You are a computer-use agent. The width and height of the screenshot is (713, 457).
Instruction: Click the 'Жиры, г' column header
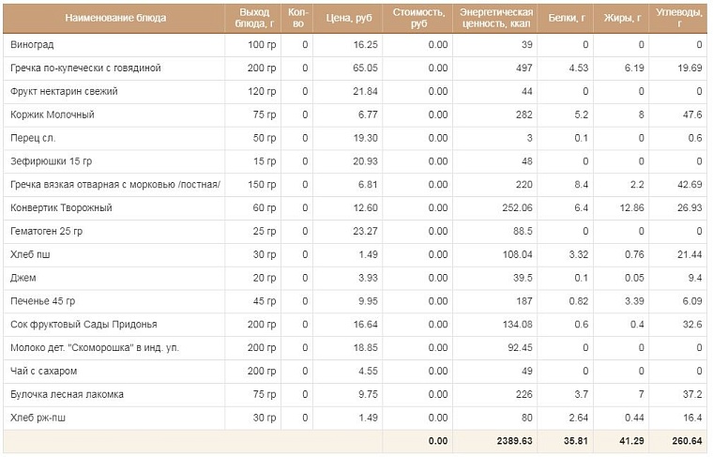[x=622, y=18]
